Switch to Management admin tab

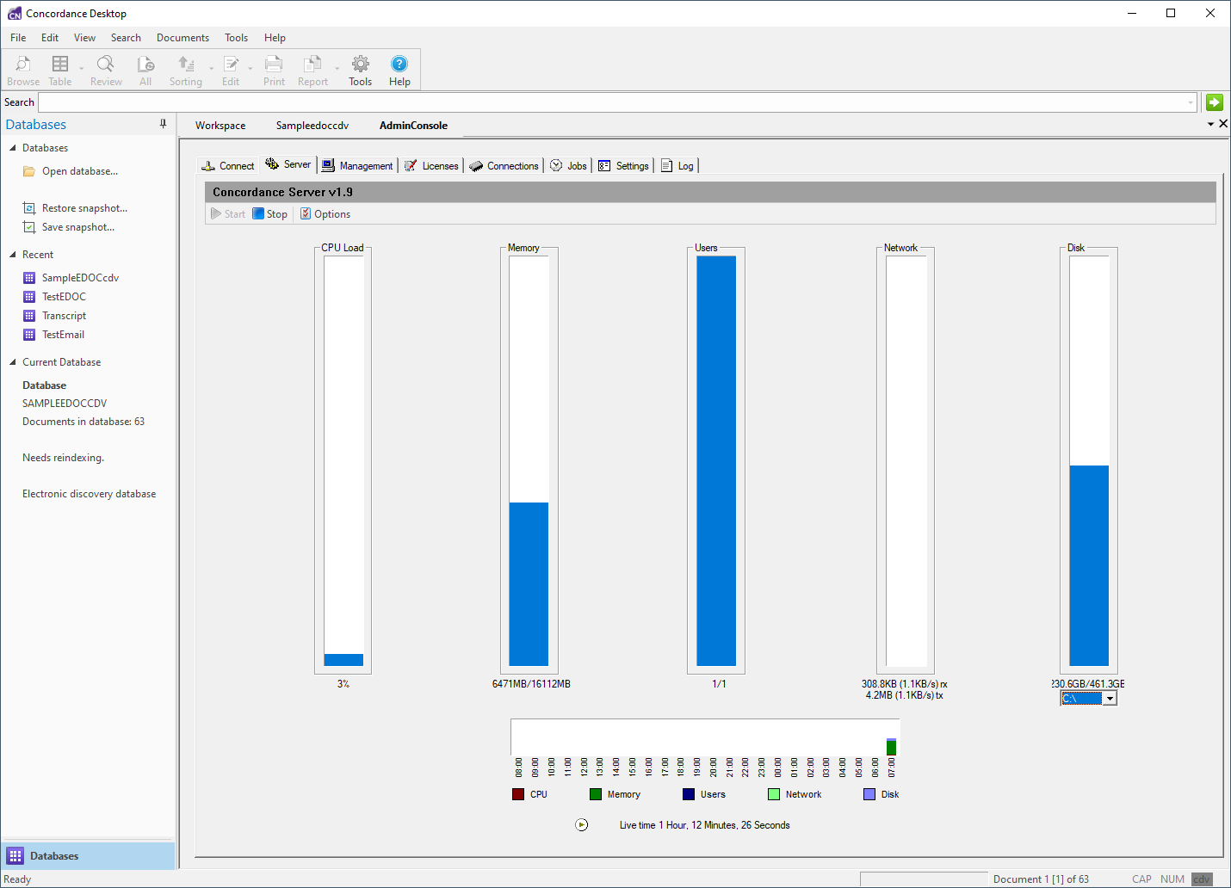pos(357,166)
